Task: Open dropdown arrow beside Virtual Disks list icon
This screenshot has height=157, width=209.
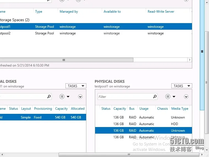Action: click(68, 97)
